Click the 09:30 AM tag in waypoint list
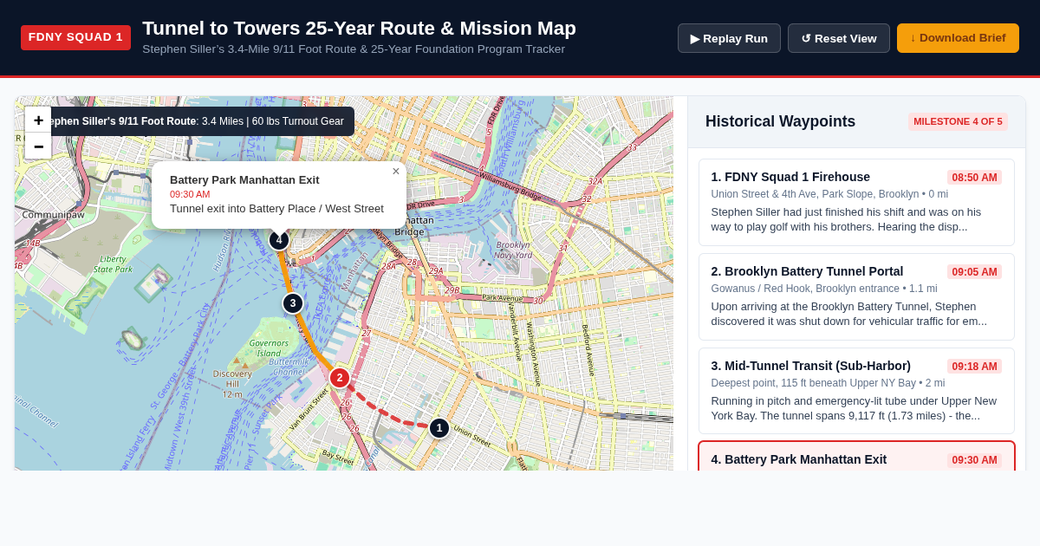The height and width of the screenshot is (546, 1040). 974,459
